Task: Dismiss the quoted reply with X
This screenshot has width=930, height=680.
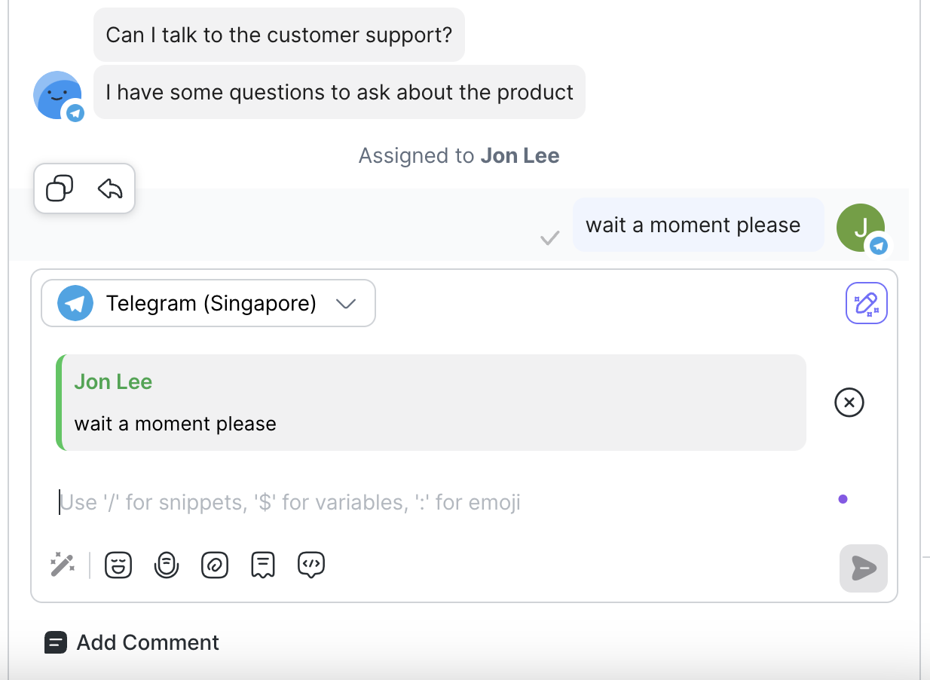Action: click(849, 403)
